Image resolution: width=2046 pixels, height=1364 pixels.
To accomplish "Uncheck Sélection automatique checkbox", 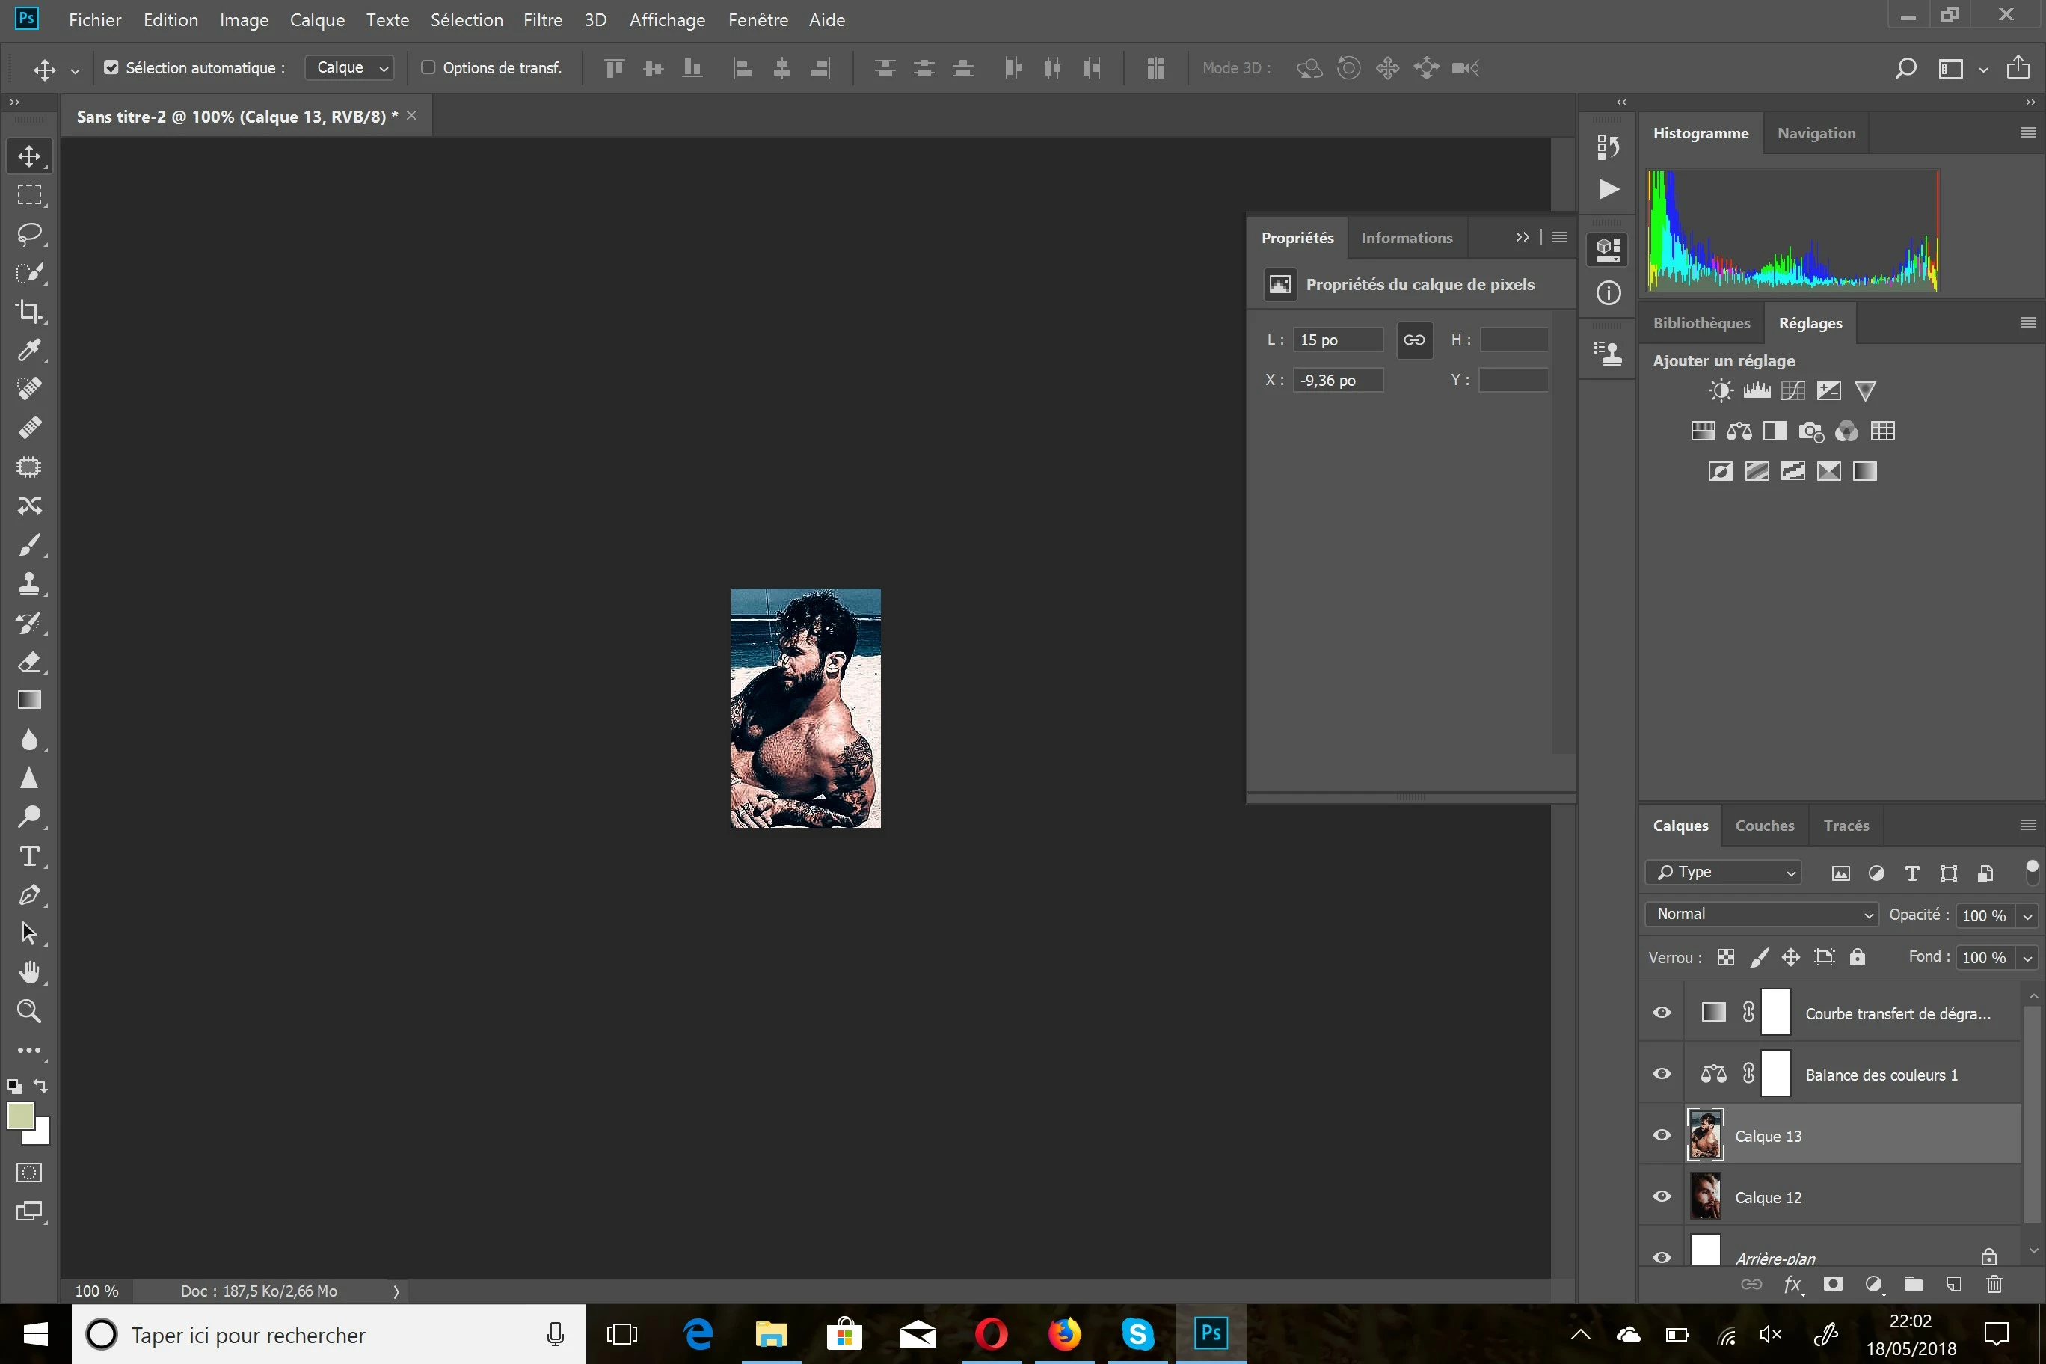I will 111,68.
